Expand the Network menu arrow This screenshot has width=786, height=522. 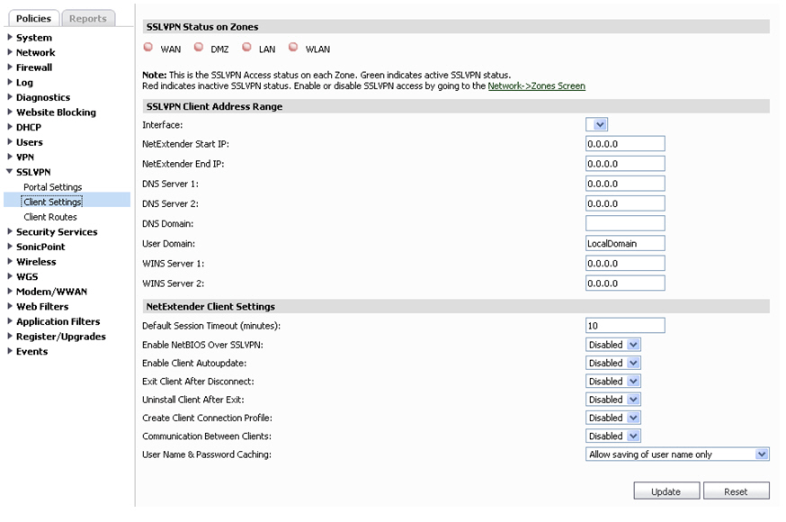(10, 52)
